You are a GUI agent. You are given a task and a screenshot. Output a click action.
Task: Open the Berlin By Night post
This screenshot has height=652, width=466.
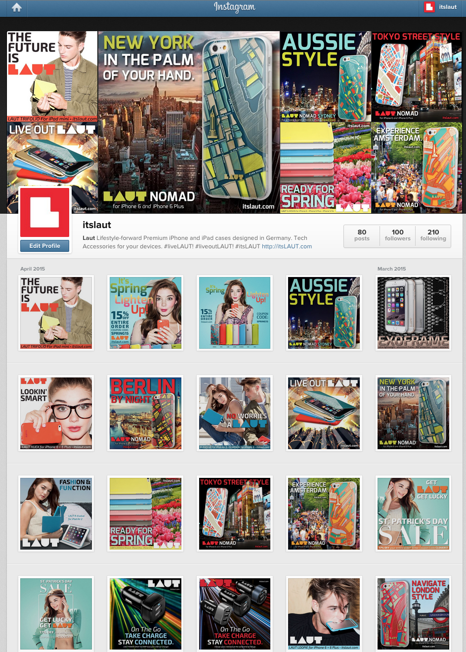[x=145, y=413]
